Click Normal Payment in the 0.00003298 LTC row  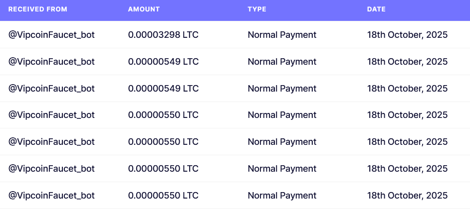point(282,35)
